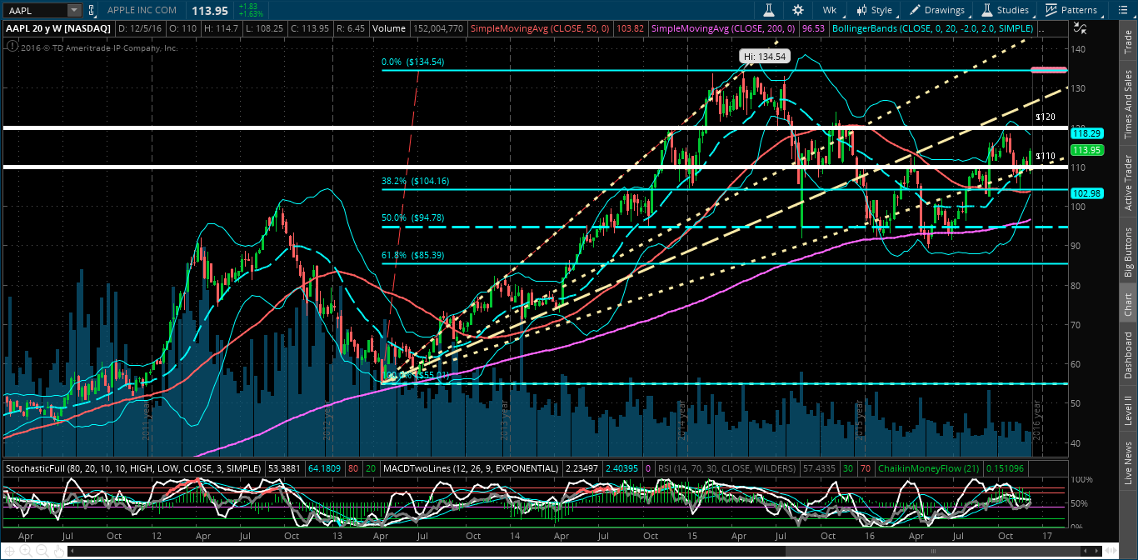This screenshot has height=560, width=1138.
Task: Click the 118.29 price axis tag
Action: 1086,133
